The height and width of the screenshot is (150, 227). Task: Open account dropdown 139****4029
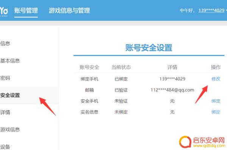click(x=211, y=11)
